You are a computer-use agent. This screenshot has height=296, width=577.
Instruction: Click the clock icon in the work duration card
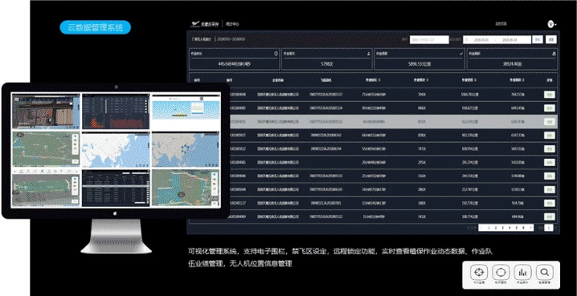tap(276, 54)
